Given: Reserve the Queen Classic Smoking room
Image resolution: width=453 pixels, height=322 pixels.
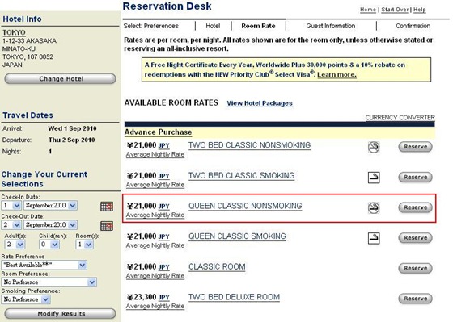Looking at the screenshot, I should (415, 238).
